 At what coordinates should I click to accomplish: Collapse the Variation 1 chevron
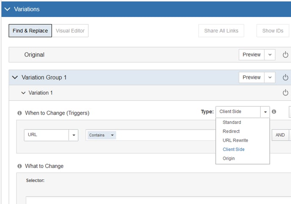(23, 93)
